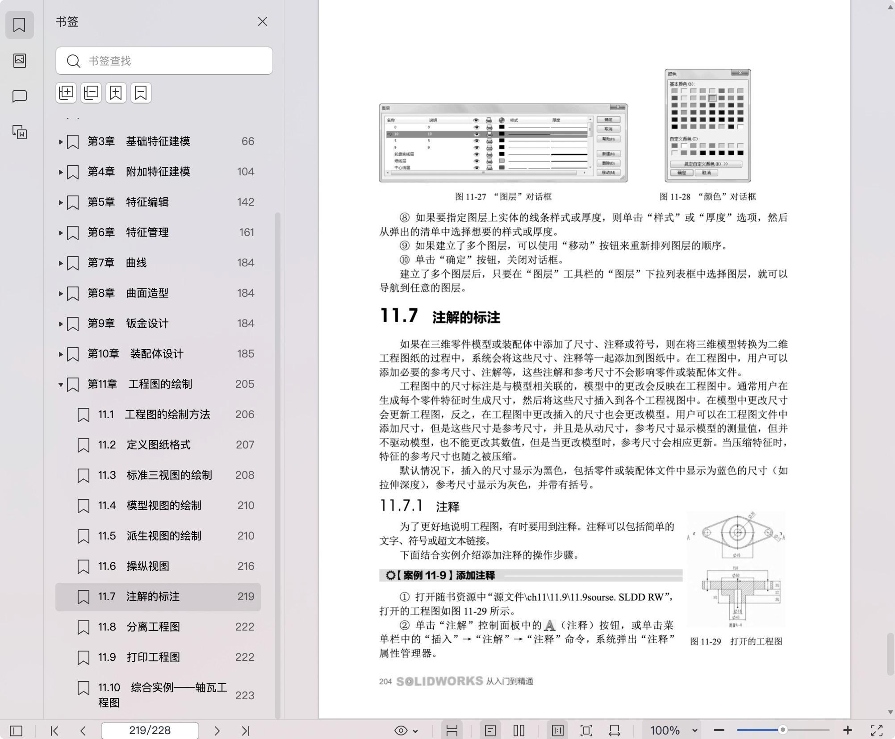Viewport: 895px width, 739px height.
Task: Go to 11.4 模型视图的绘制 bookmark
Action: pos(158,506)
